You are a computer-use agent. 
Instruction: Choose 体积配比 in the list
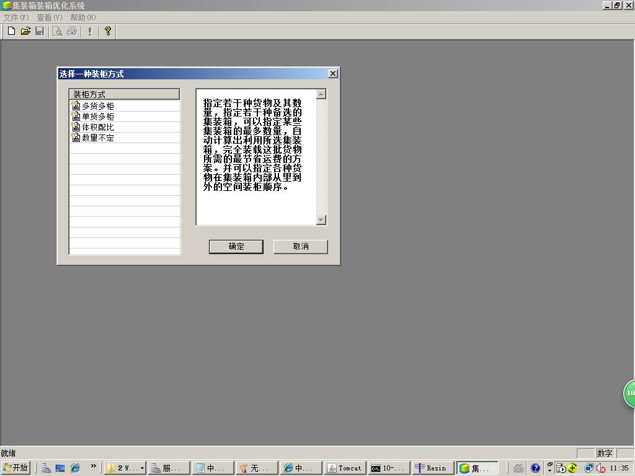tap(97, 127)
